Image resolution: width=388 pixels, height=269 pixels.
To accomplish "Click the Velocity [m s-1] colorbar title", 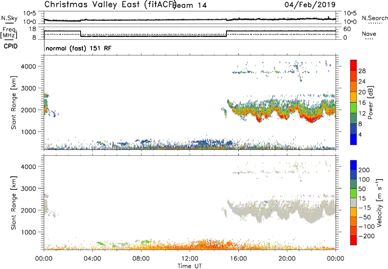I will click(x=379, y=202).
